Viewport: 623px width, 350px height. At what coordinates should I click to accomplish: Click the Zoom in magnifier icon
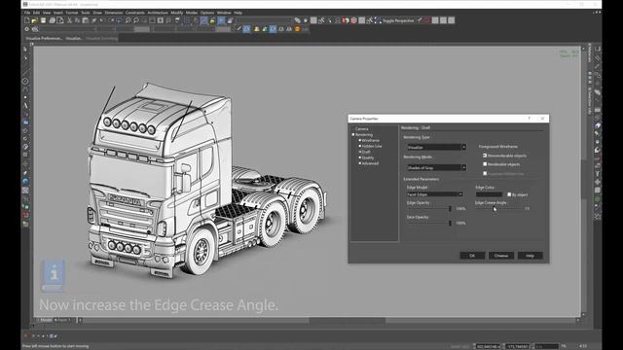[x=128, y=20]
